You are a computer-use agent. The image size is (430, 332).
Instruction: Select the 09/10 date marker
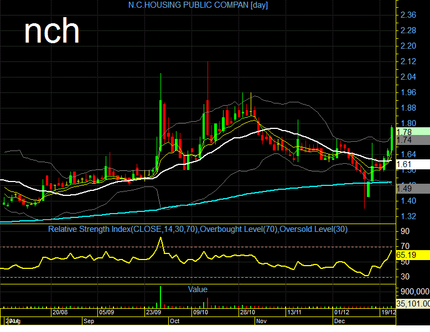pyautogui.click(x=200, y=312)
